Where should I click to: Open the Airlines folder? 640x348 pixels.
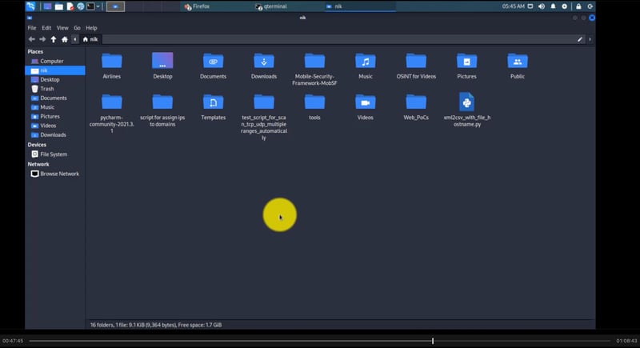click(111, 66)
